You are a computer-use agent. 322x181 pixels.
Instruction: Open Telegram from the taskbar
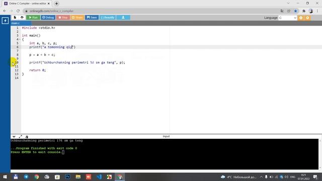(x=26, y=176)
